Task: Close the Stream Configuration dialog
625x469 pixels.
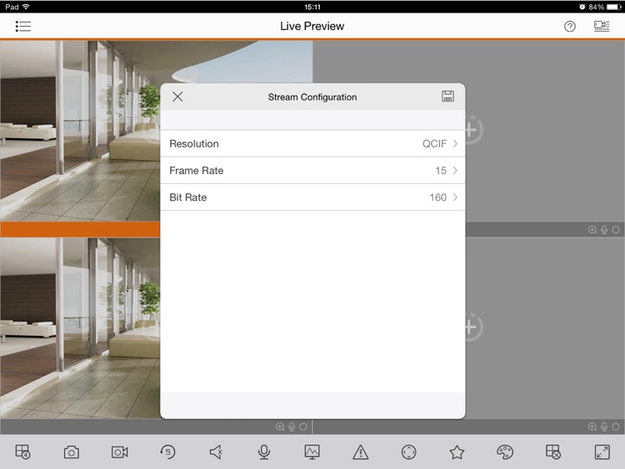Action: click(177, 97)
